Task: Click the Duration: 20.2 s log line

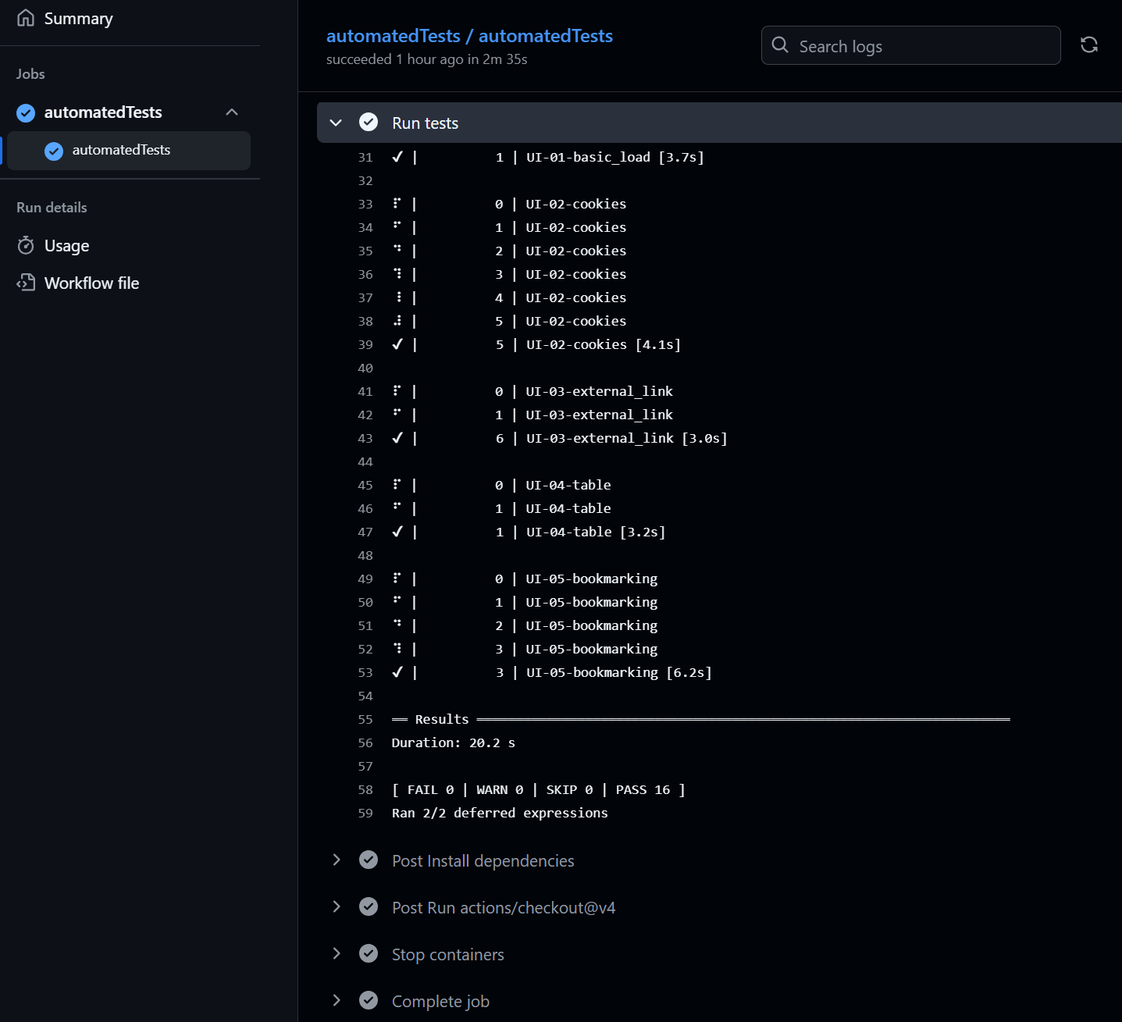Action: click(453, 742)
